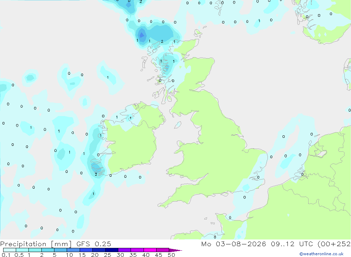The height and width of the screenshot is (257, 351).
Task: Click the legend label '10'
Action: coord(69,255)
